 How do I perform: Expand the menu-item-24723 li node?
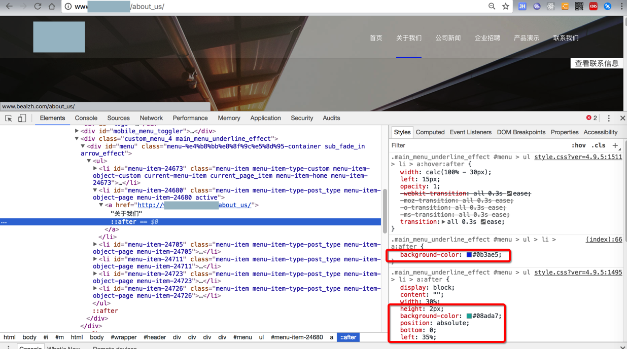pos(95,274)
